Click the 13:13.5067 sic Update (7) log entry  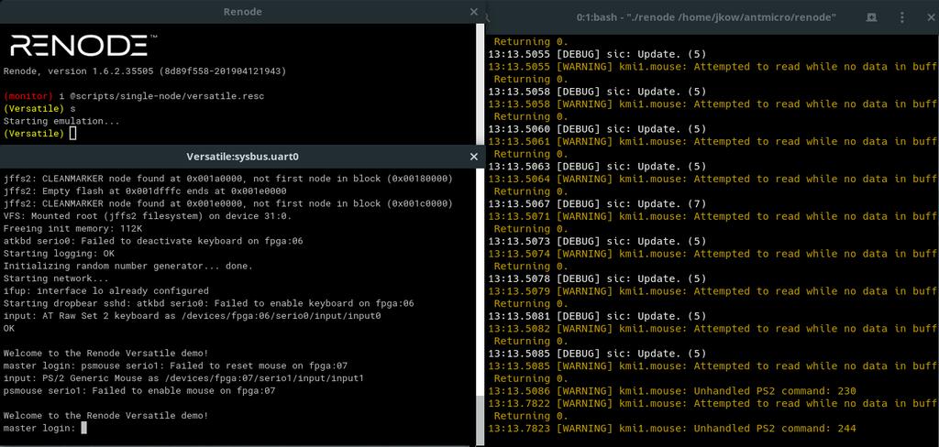click(598, 203)
